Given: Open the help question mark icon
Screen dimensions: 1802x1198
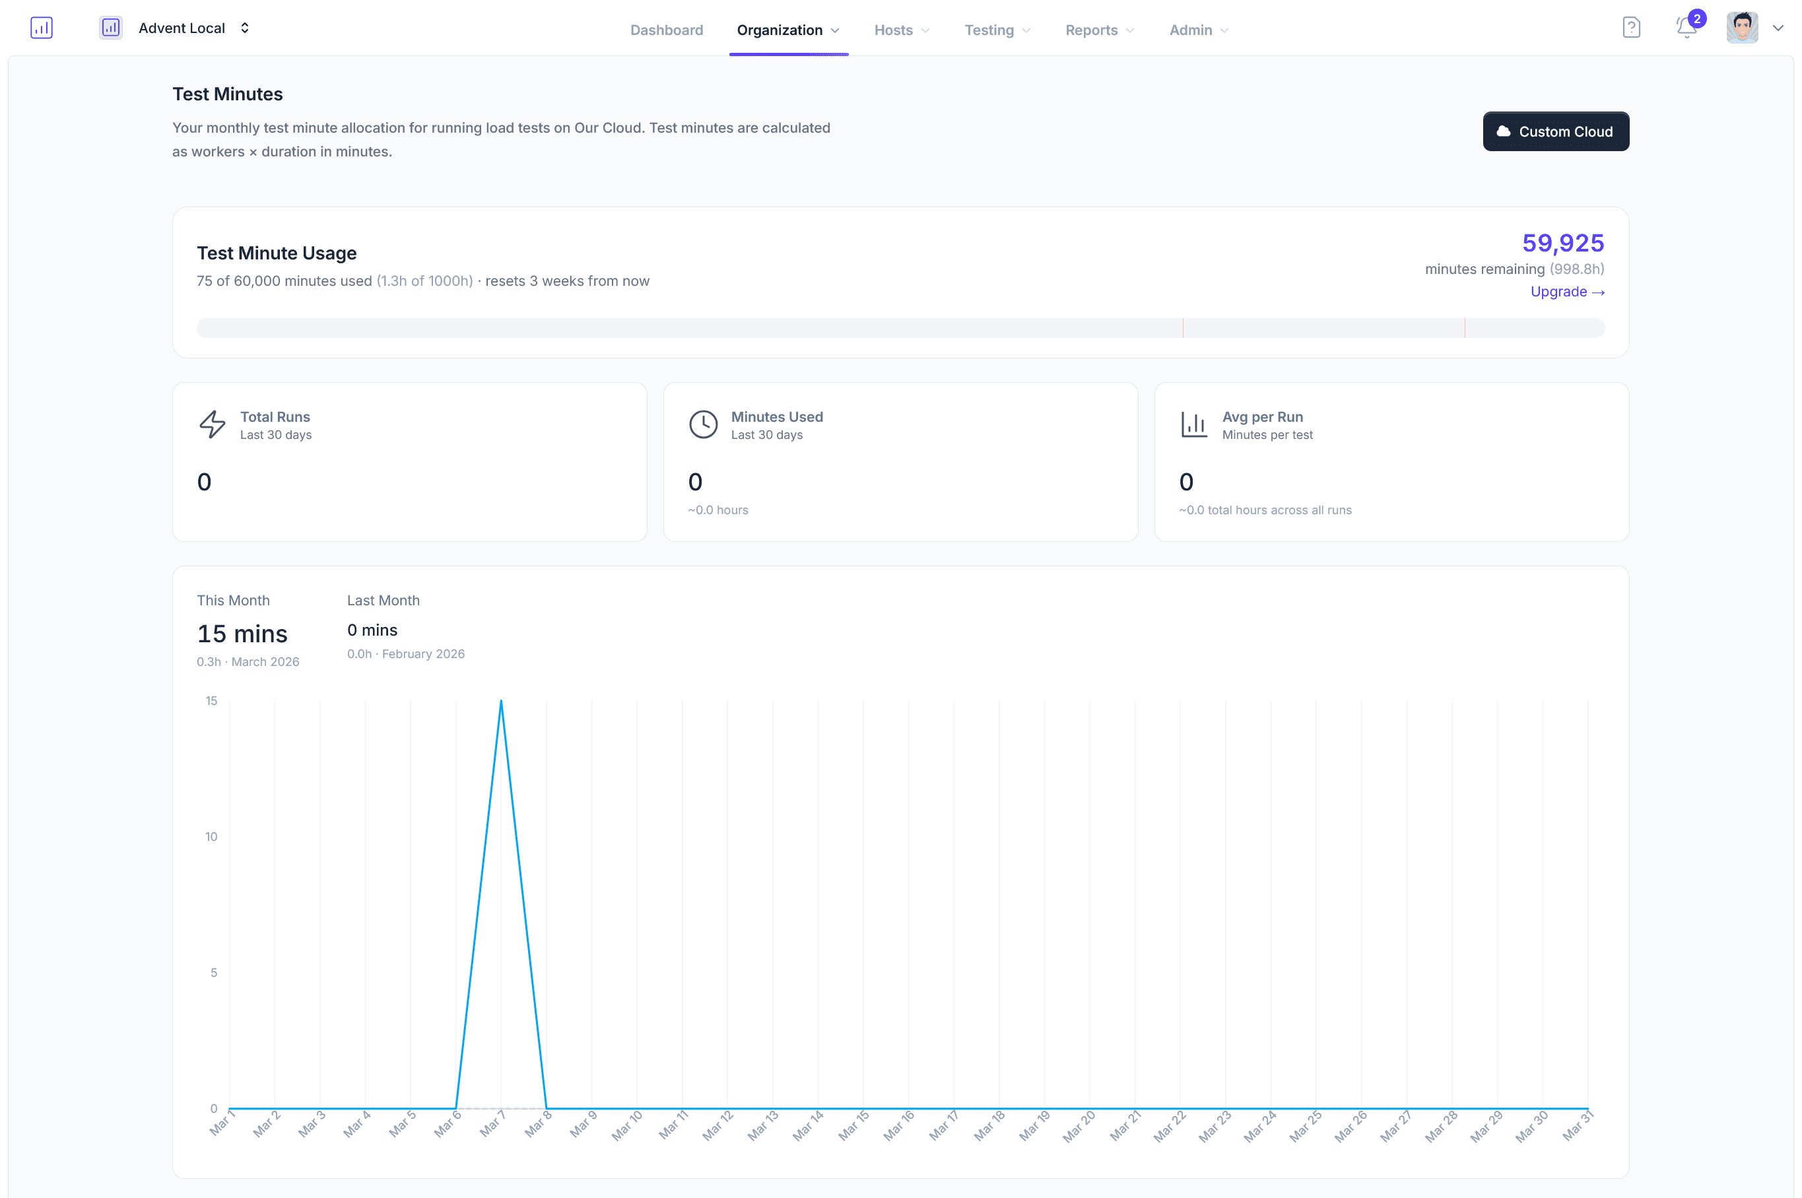Looking at the screenshot, I should 1630,28.
